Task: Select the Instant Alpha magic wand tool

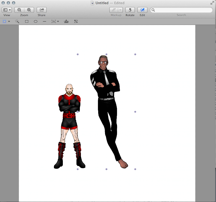Action: [x=17, y=22]
